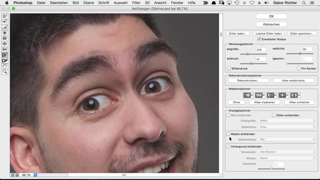Select the Twirl Clockwise tool

[5, 33]
